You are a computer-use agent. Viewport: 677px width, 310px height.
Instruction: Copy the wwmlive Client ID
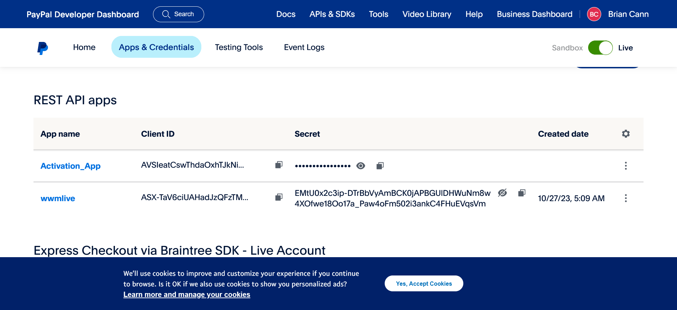tap(279, 197)
